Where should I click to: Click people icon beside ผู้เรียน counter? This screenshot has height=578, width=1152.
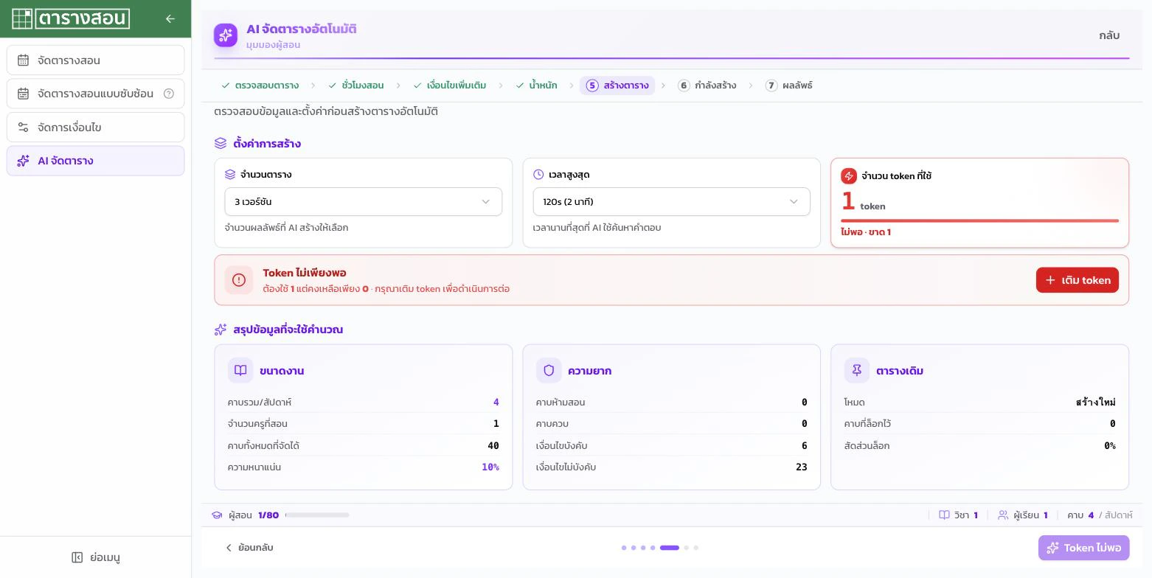[x=1003, y=515]
